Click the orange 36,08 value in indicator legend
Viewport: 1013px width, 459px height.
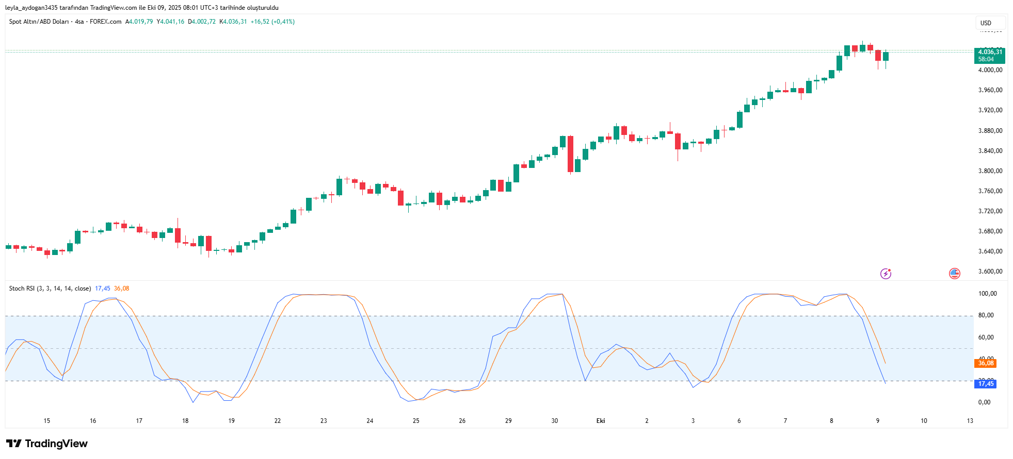tap(122, 288)
